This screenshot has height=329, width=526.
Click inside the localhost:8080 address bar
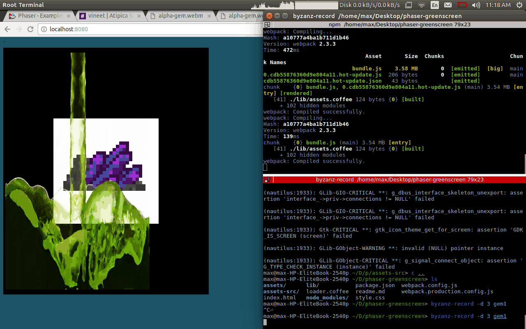point(103,29)
